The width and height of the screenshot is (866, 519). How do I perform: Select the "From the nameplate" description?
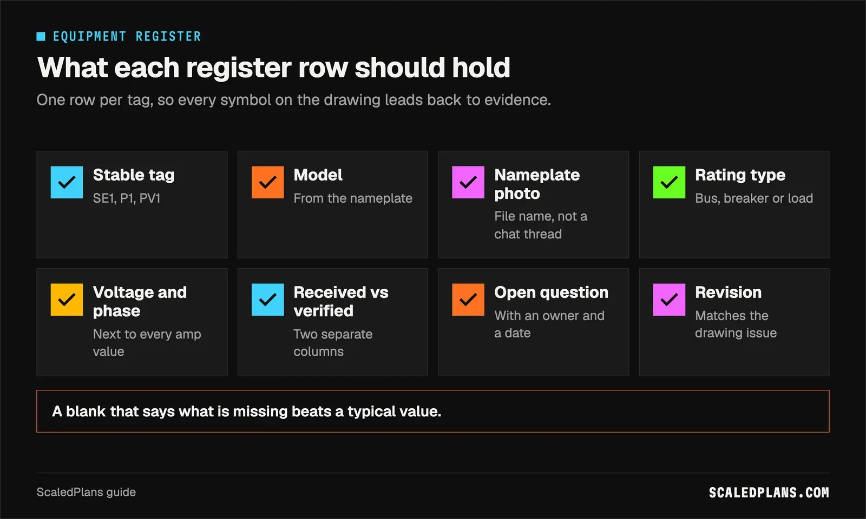click(x=353, y=198)
